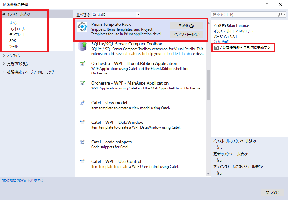Click the 並べ替え label
This screenshot has height=200, width=288.
click(83, 15)
